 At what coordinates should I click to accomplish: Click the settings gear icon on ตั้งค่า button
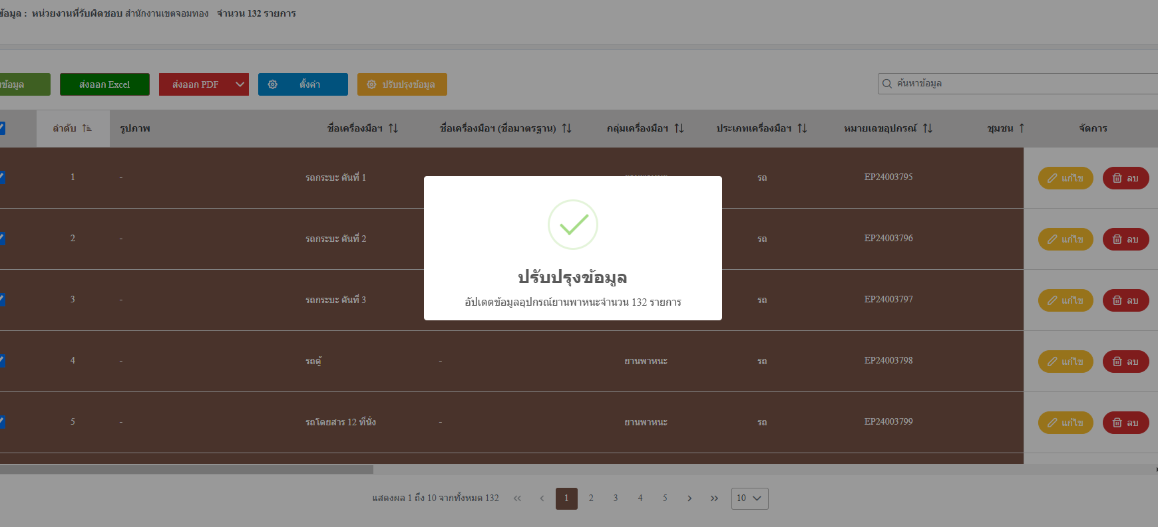click(x=273, y=84)
